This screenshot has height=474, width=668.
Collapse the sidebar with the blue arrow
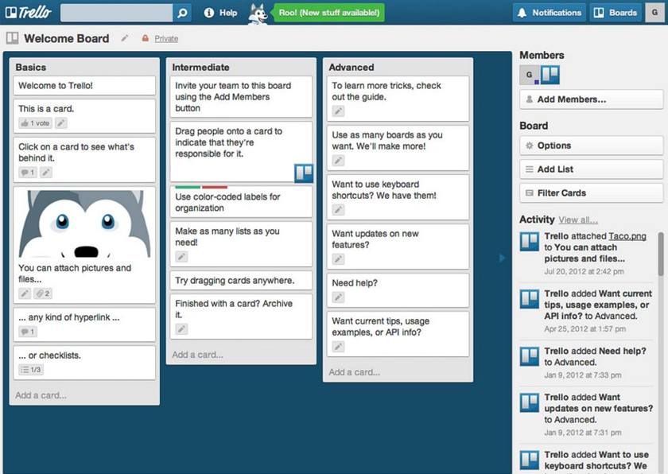[x=503, y=258]
